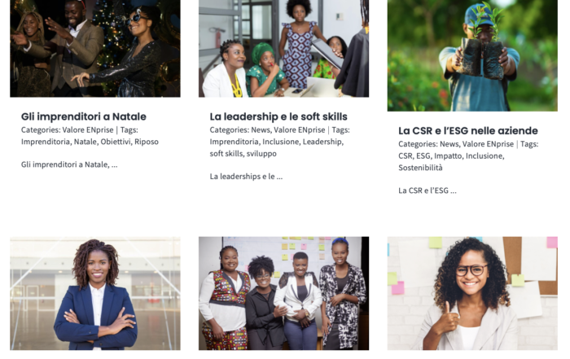This screenshot has height=359, width=570.
Task: Select the 'ESG' tag link
Action: coord(423,155)
